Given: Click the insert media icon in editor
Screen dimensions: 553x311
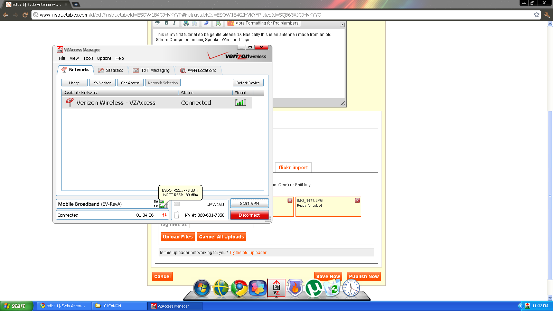Looking at the screenshot, I should pyautogui.click(x=218, y=23).
